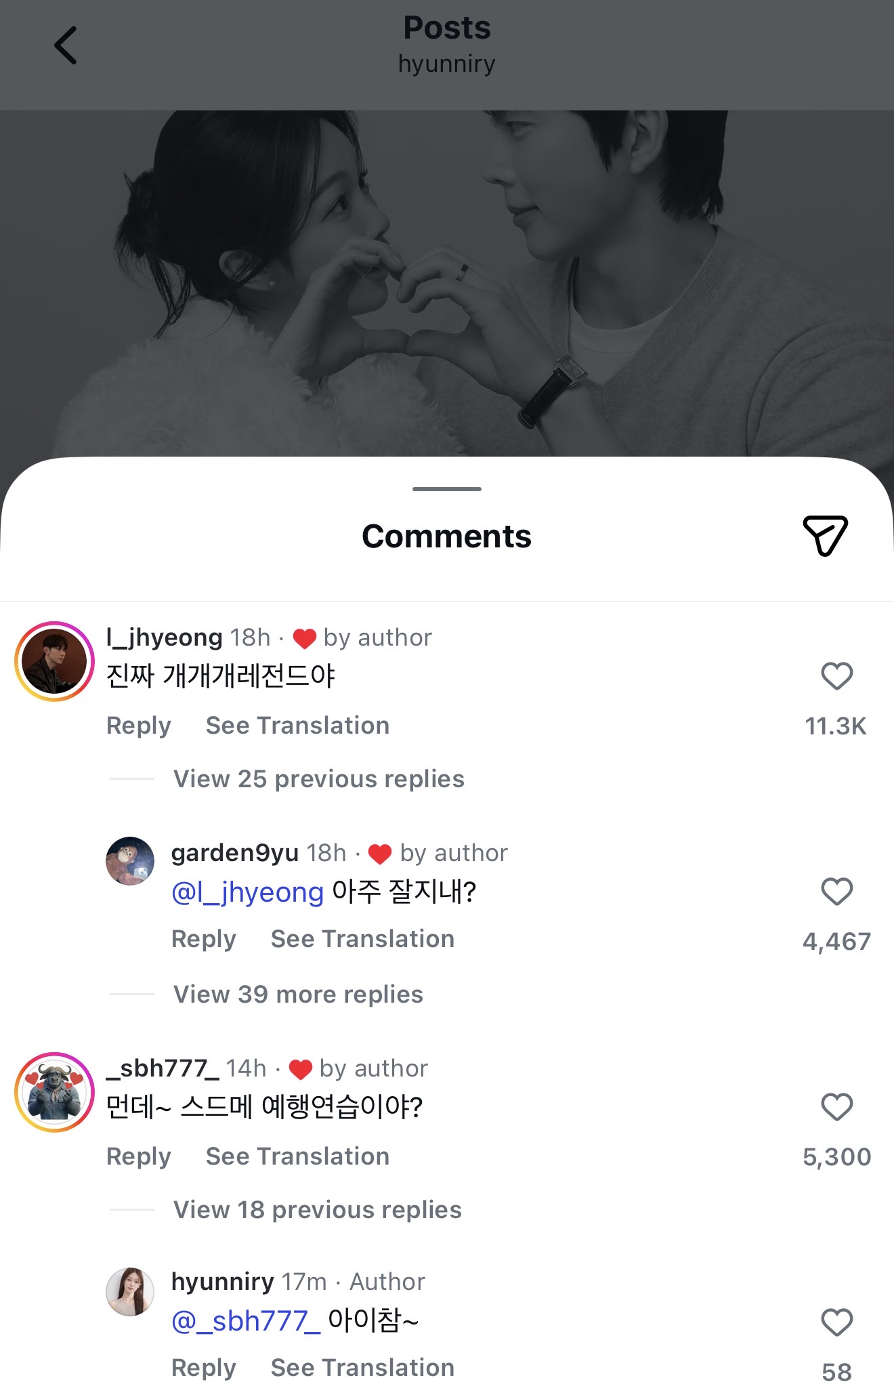Screen dimensions: 894x1399
Task: Open the @l_jhyeong mention link
Action: click(248, 892)
